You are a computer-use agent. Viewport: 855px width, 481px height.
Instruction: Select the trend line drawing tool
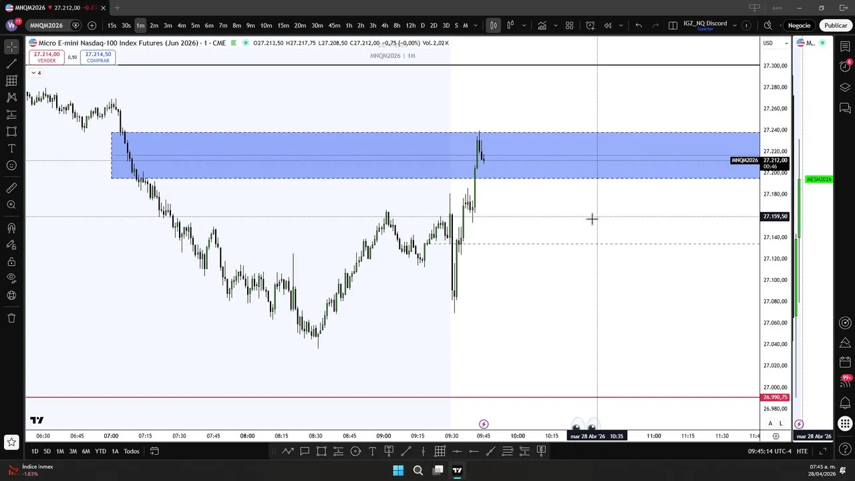pyautogui.click(x=11, y=64)
